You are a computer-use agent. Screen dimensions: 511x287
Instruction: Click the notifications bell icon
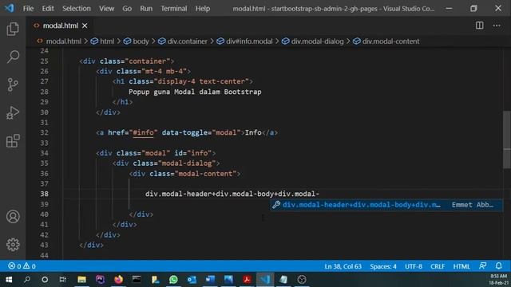click(x=498, y=265)
